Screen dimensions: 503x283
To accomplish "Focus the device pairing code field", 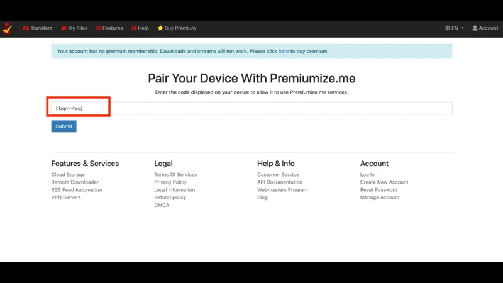I will click(x=251, y=108).
